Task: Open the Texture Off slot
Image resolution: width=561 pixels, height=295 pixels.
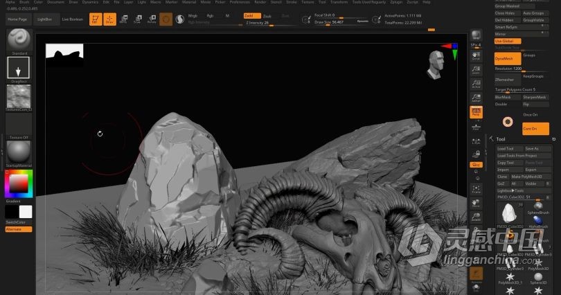Action: click(x=19, y=125)
